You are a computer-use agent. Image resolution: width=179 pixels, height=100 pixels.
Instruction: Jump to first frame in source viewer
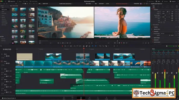pyautogui.click(x=58, y=43)
